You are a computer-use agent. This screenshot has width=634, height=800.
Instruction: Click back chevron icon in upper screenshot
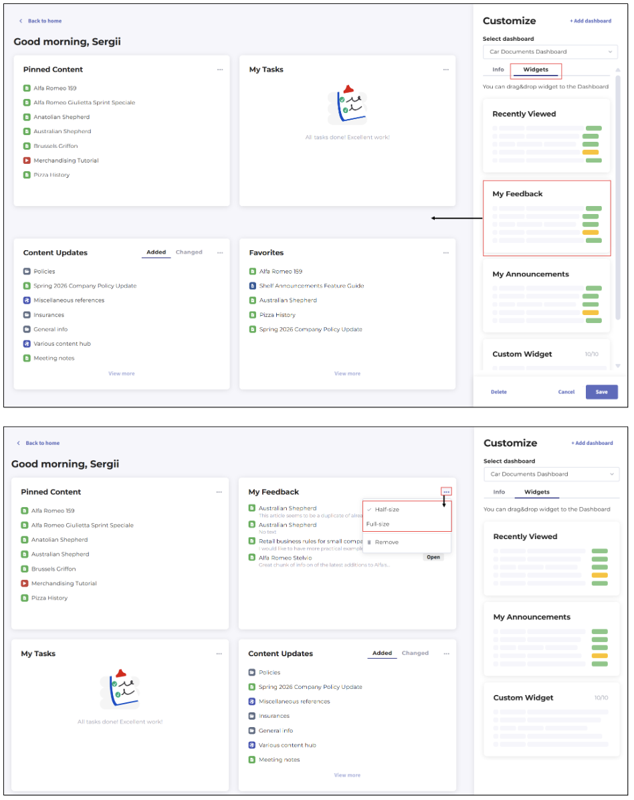[x=21, y=21]
